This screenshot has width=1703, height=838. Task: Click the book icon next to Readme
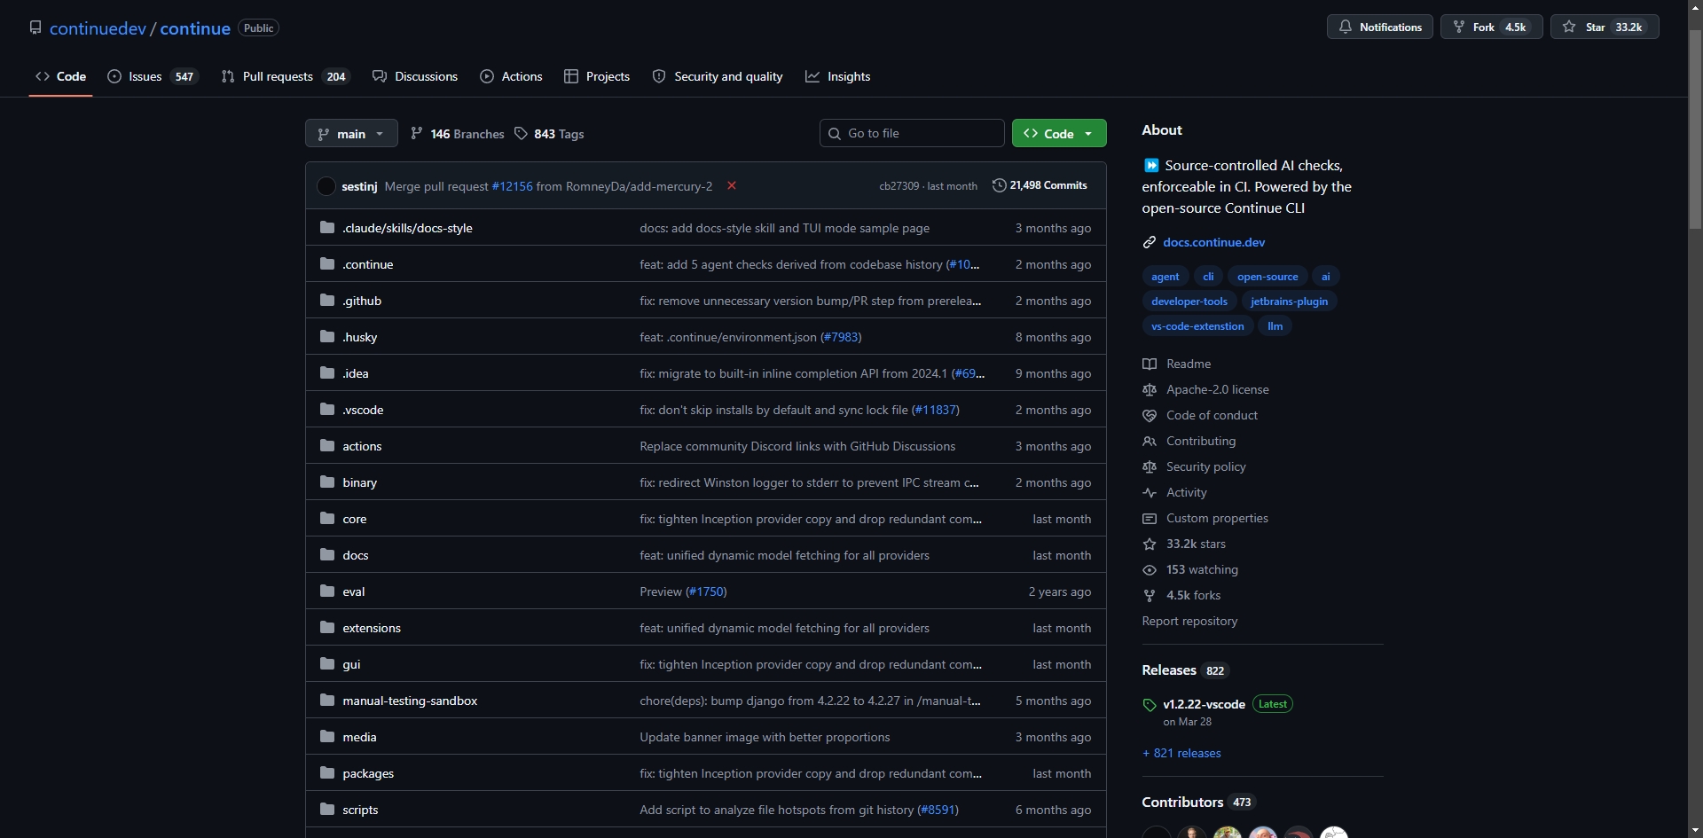click(x=1150, y=364)
